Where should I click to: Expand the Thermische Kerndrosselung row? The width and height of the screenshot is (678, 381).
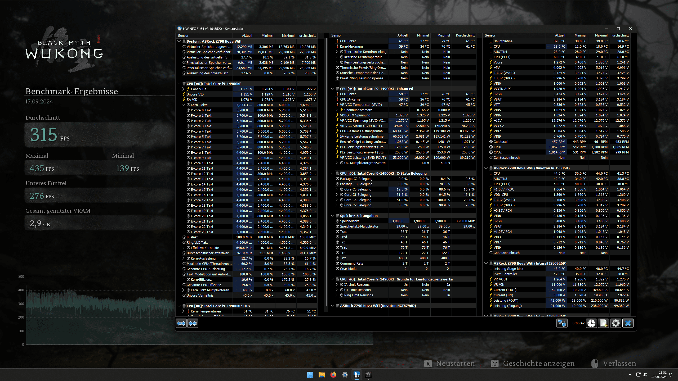point(337,52)
